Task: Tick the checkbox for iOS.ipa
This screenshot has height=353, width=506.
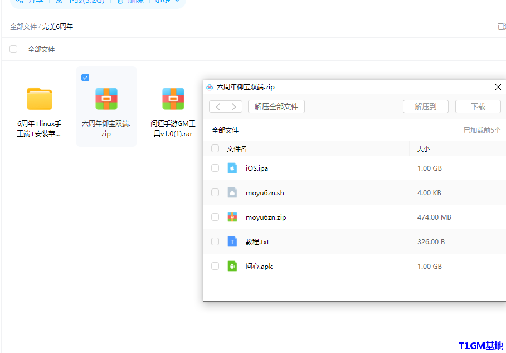Action: pyautogui.click(x=215, y=168)
